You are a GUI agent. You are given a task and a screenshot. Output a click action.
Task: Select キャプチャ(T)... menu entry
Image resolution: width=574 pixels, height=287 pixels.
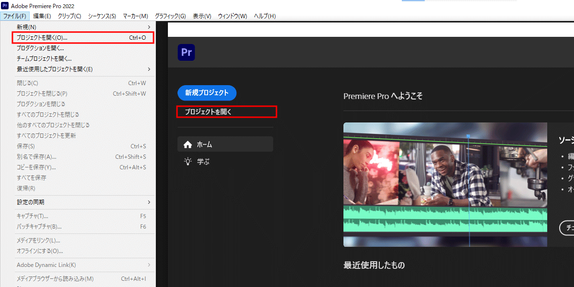coord(83,216)
